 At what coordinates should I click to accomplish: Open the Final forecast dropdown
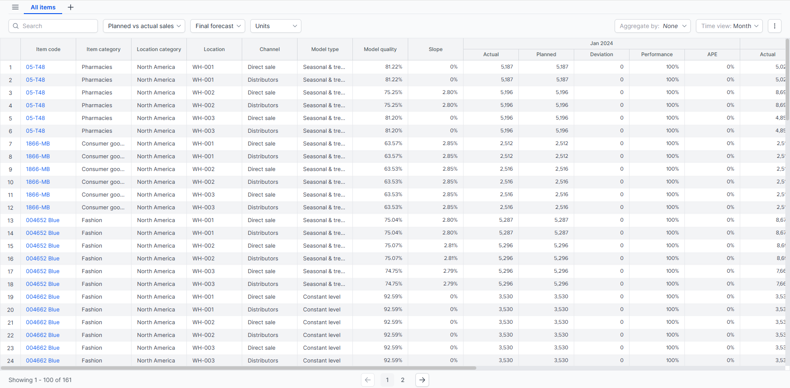(x=218, y=26)
